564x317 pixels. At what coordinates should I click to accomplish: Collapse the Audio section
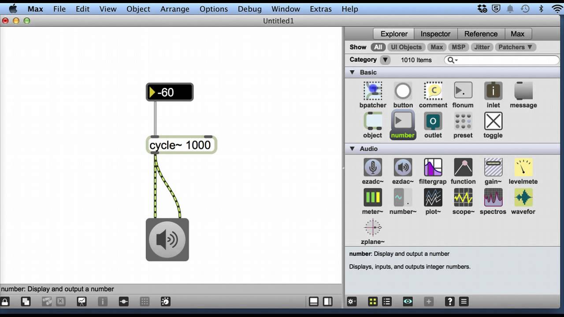pos(352,149)
